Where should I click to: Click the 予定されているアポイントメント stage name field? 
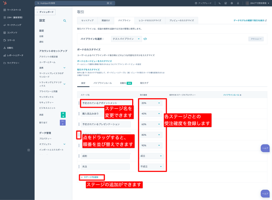[x=106, y=103]
